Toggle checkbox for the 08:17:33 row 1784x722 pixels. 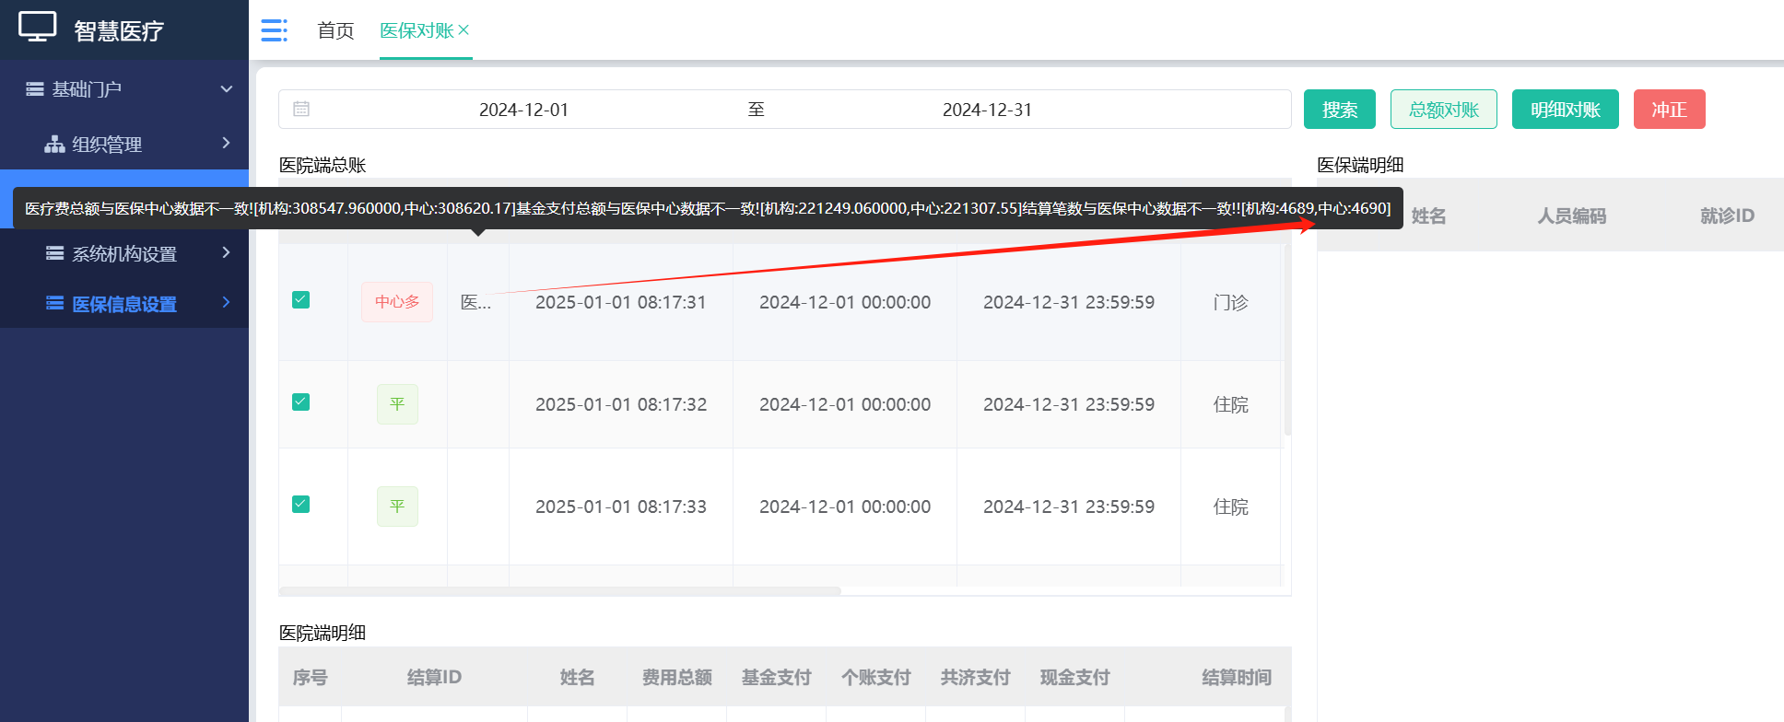[300, 505]
